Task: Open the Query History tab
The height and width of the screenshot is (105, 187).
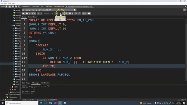Action: [33, 17]
